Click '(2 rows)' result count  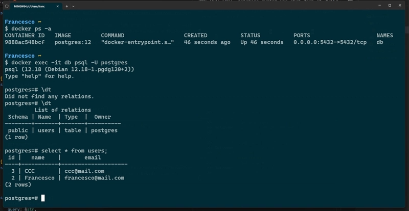click(18, 184)
